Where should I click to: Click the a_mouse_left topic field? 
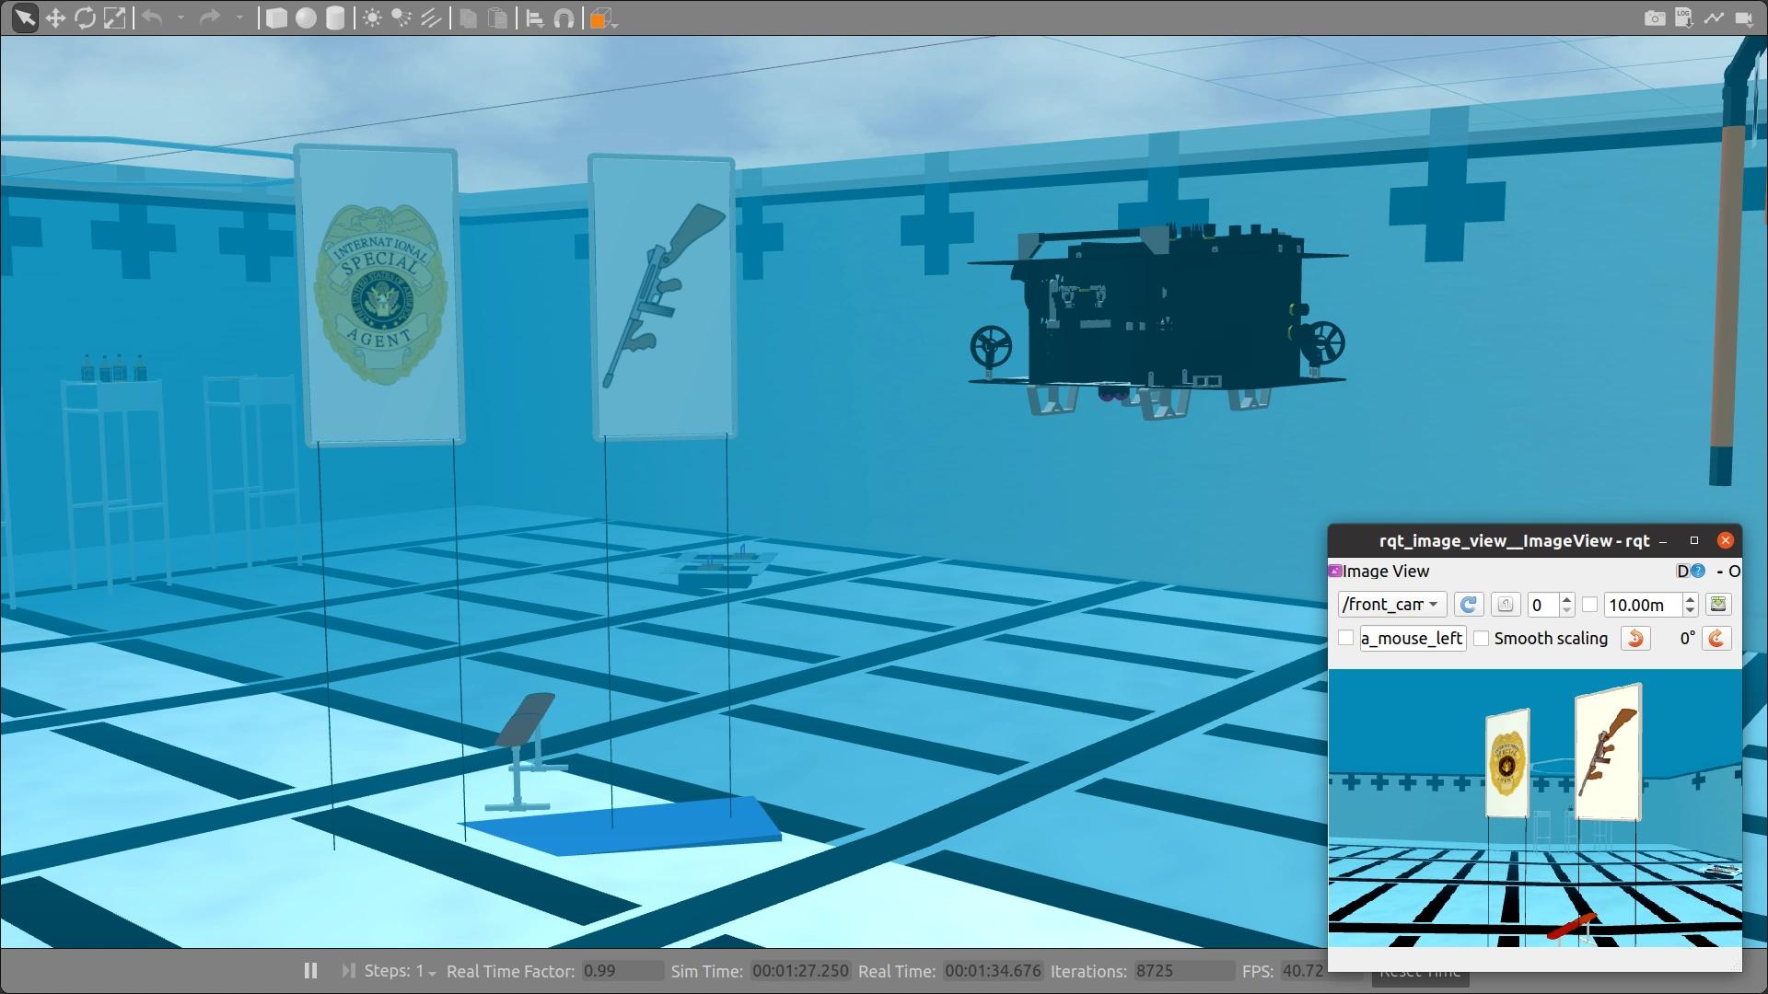click(1413, 639)
